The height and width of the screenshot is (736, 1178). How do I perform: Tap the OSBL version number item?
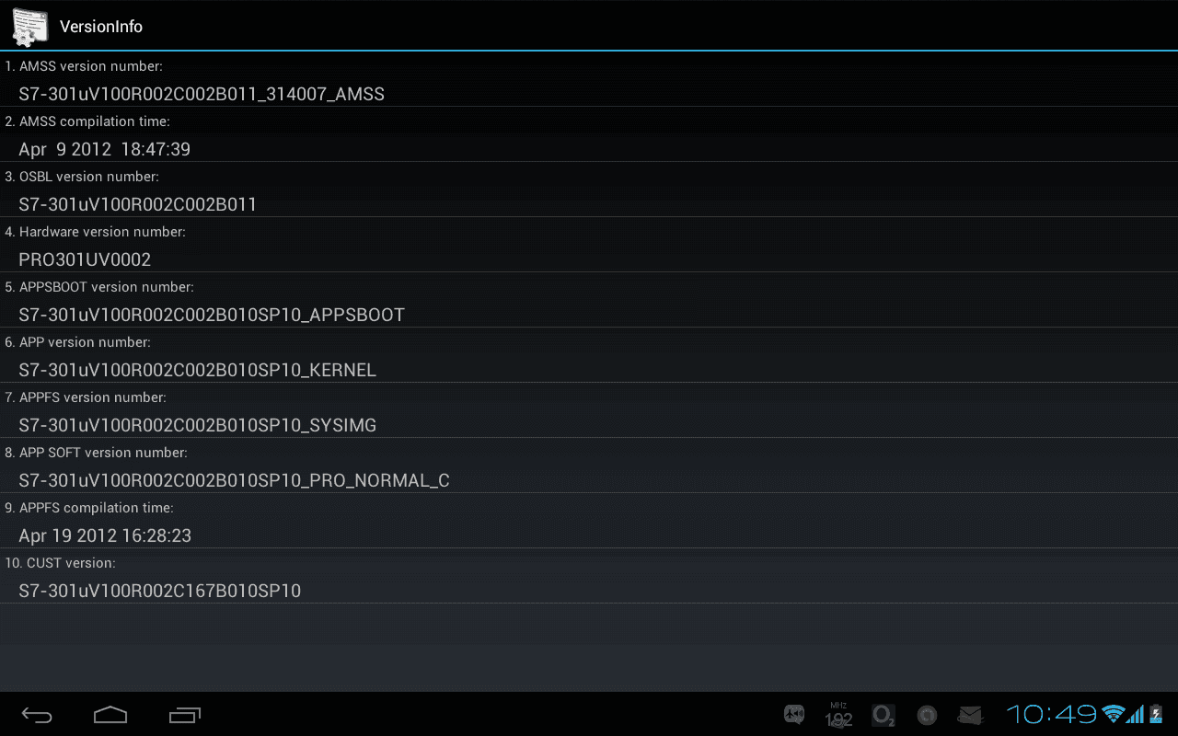589,190
